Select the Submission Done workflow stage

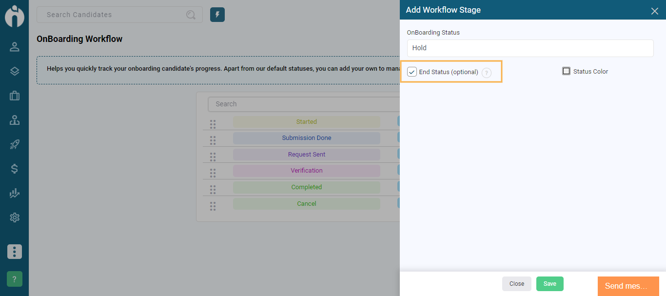307,138
